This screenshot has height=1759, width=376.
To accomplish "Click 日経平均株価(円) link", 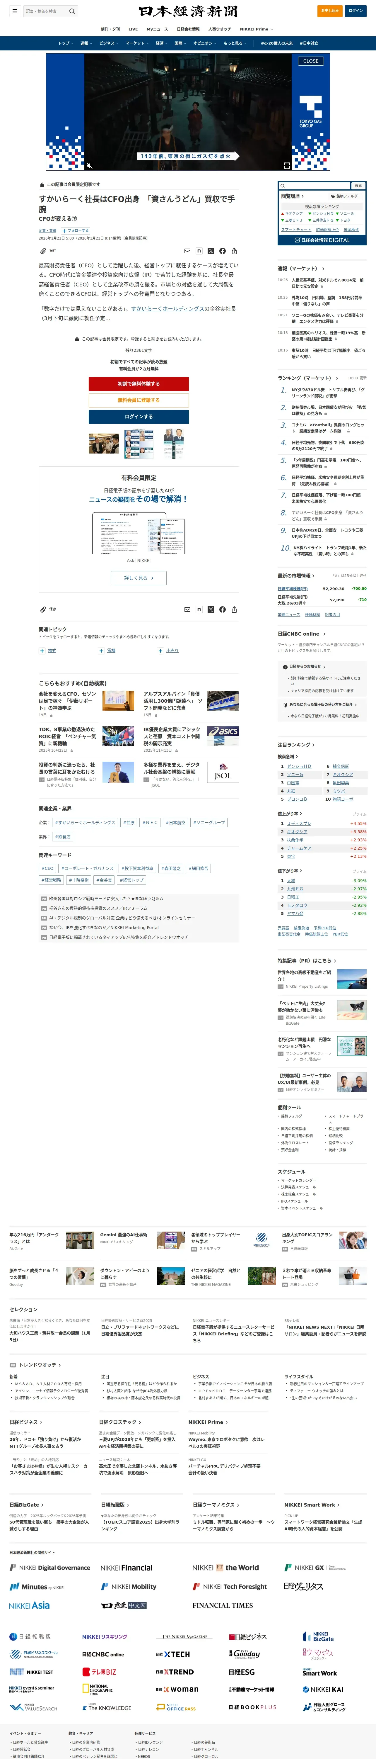I will point(293,589).
